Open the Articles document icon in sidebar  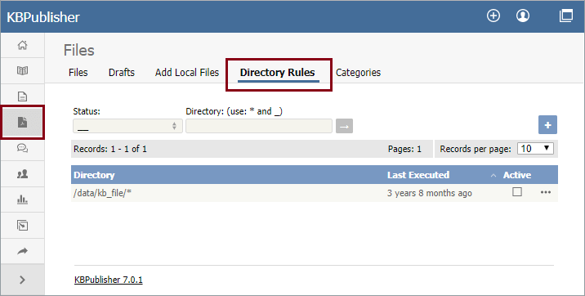(22, 96)
